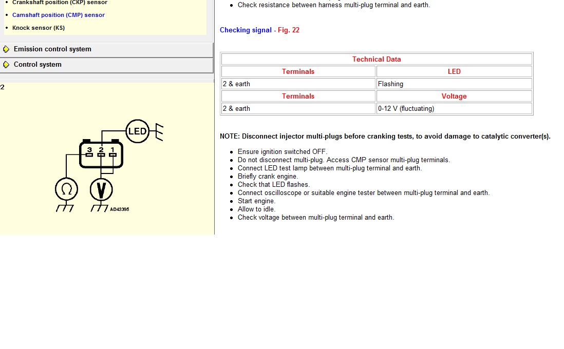Click the AD43395 diagram reference label
This screenshot has height=349, width=564.
pyautogui.click(x=120, y=209)
